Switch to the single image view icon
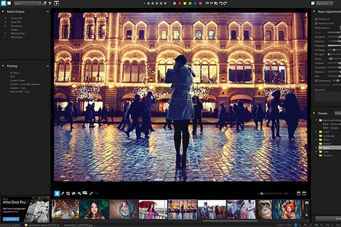Viewport: 341px width, 227px height. tap(9, 3)
